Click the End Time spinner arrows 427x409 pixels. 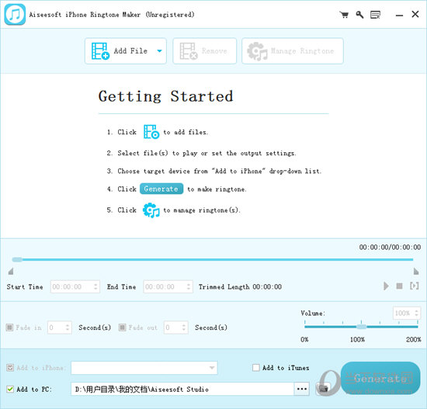coord(189,286)
